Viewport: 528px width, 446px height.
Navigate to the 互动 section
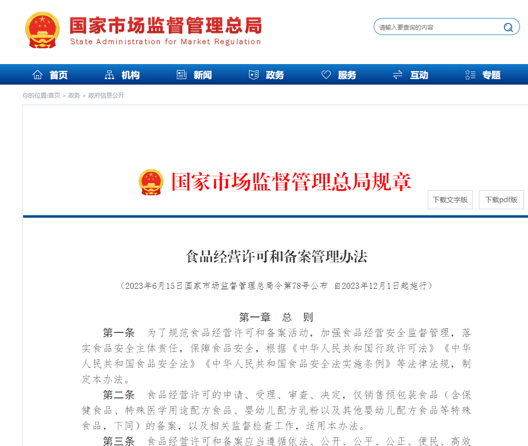tap(419, 75)
